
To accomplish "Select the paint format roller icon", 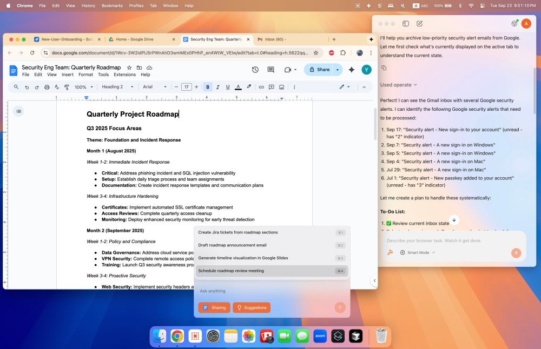I will click(68, 87).
